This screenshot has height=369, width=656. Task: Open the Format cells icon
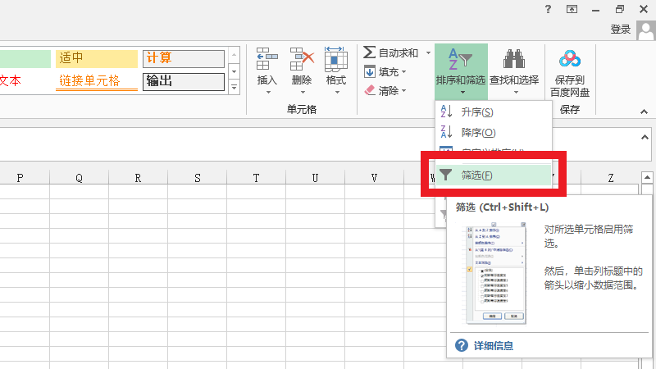(x=335, y=58)
